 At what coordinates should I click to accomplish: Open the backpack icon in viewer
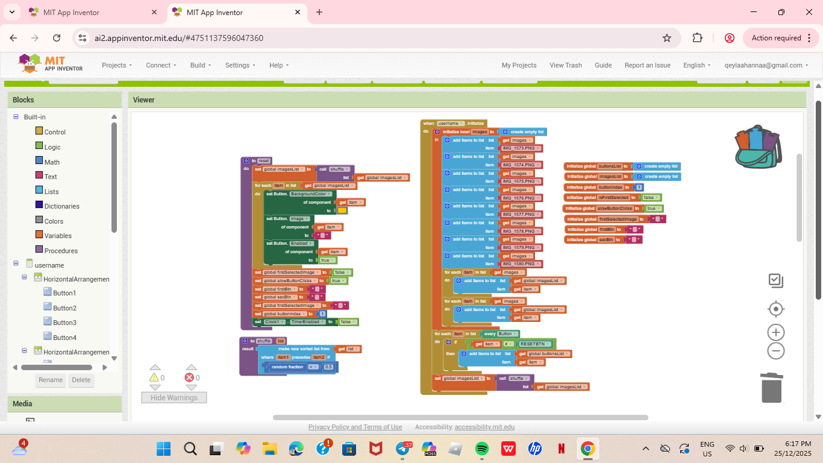(758, 146)
